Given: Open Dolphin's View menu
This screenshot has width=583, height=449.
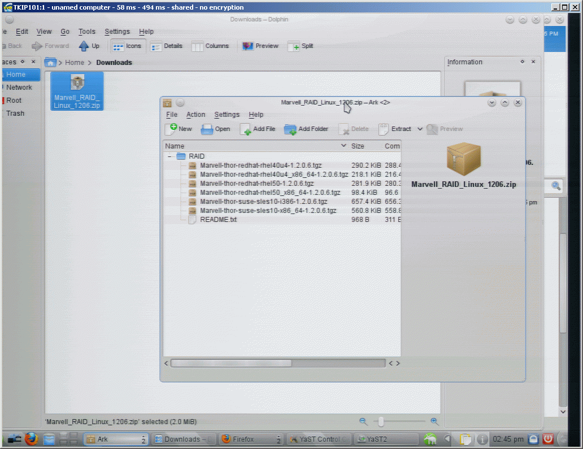Looking at the screenshot, I should 44,32.
